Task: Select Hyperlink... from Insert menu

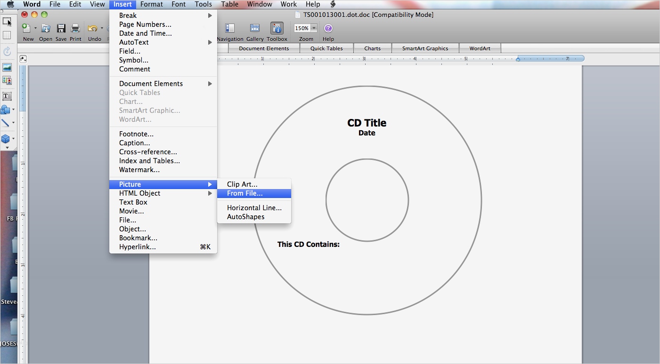Action: [163, 247]
